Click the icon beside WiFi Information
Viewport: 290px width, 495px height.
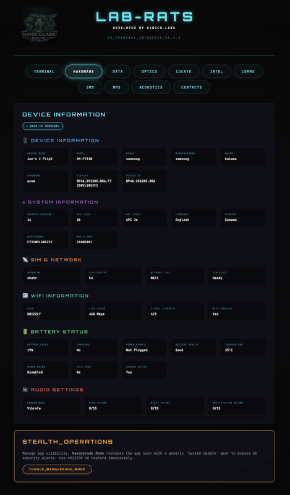click(x=25, y=296)
